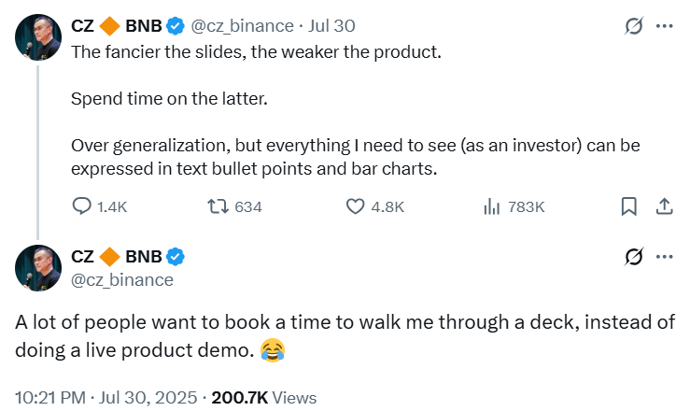Share the first tweet
Image resolution: width=690 pixels, height=411 pixels.
point(664,205)
